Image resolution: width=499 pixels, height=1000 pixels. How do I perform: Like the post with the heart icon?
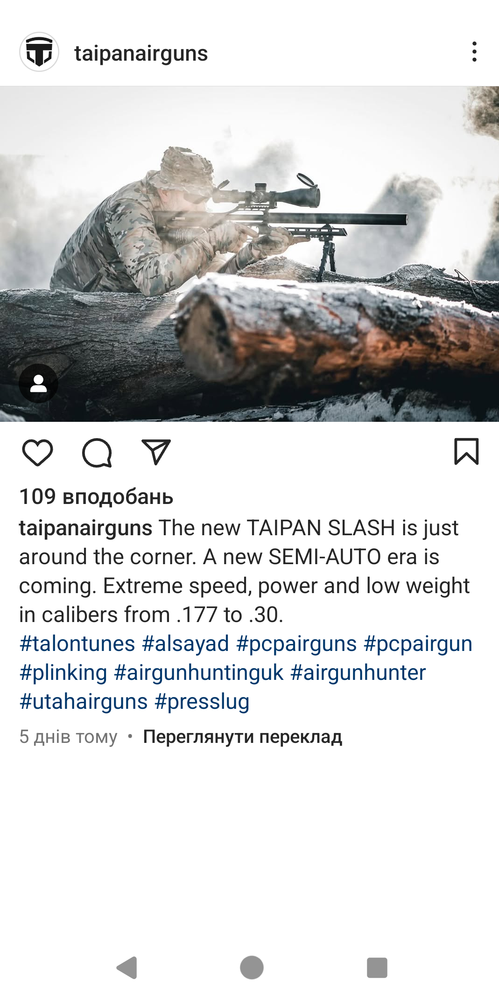click(37, 452)
